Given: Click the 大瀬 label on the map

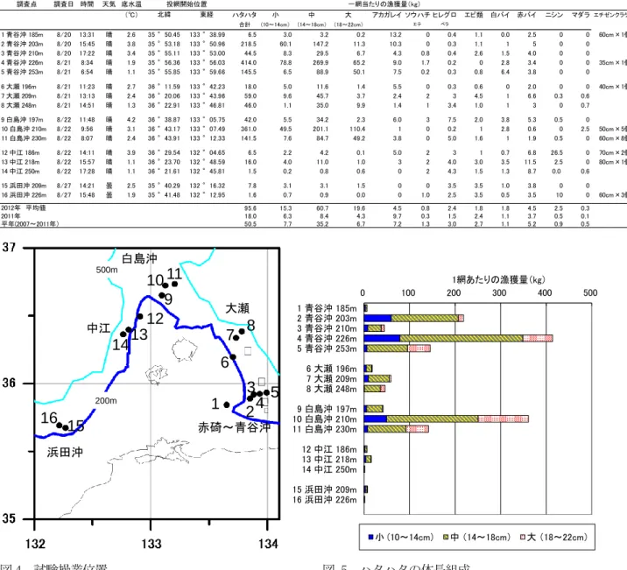Looking at the screenshot, I should tap(237, 308).
